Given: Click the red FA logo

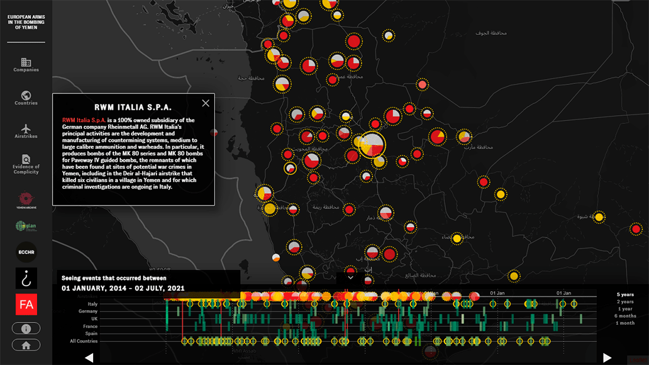Looking at the screenshot, I should click(x=26, y=305).
